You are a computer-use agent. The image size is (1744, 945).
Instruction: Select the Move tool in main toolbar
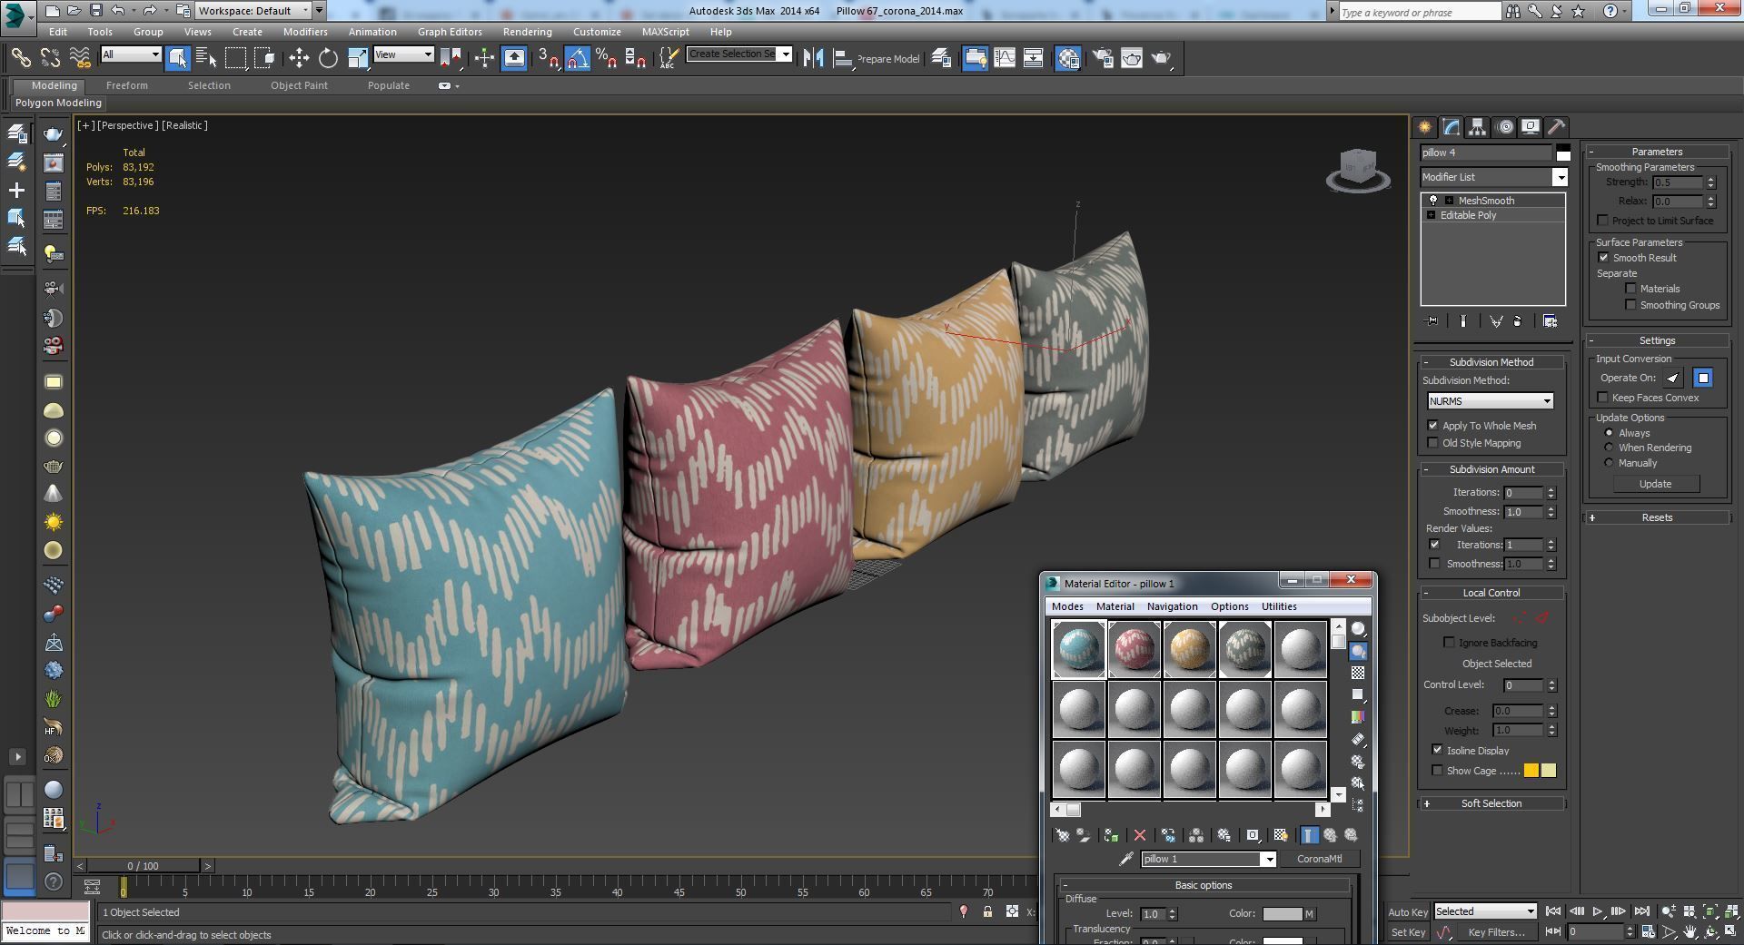coord(299,58)
